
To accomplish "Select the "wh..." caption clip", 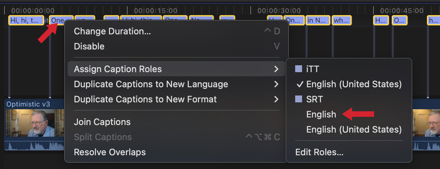I will pos(341,21).
